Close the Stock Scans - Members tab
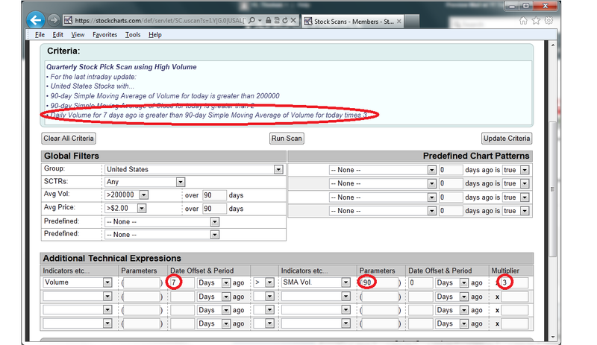Screen dimensions: 597x345 [x=398, y=22]
